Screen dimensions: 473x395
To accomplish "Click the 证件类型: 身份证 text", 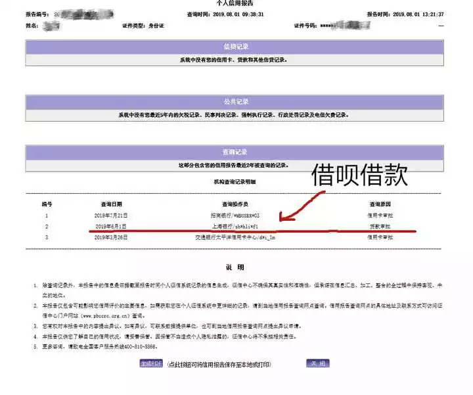I will click(x=143, y=26).
